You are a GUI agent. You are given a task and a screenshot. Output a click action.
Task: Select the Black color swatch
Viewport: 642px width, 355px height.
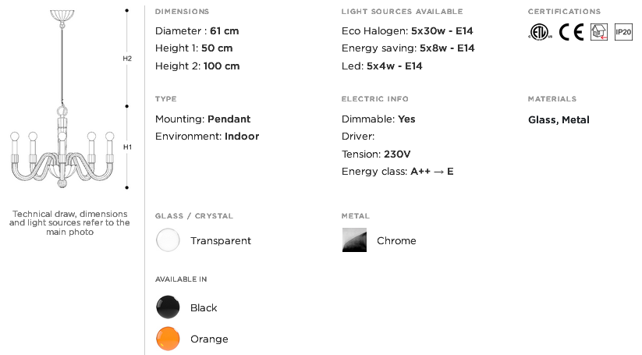tap(168, 307)
